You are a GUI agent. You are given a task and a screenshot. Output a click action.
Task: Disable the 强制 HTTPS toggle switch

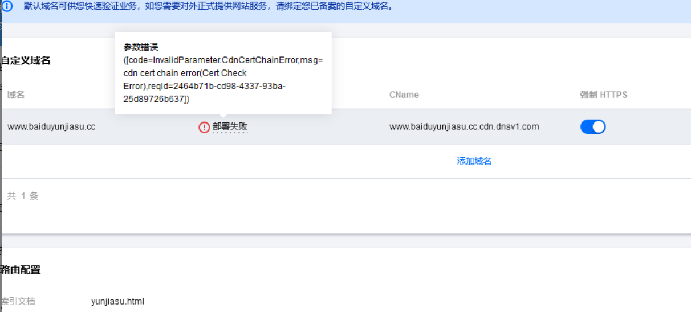[593, 126]
